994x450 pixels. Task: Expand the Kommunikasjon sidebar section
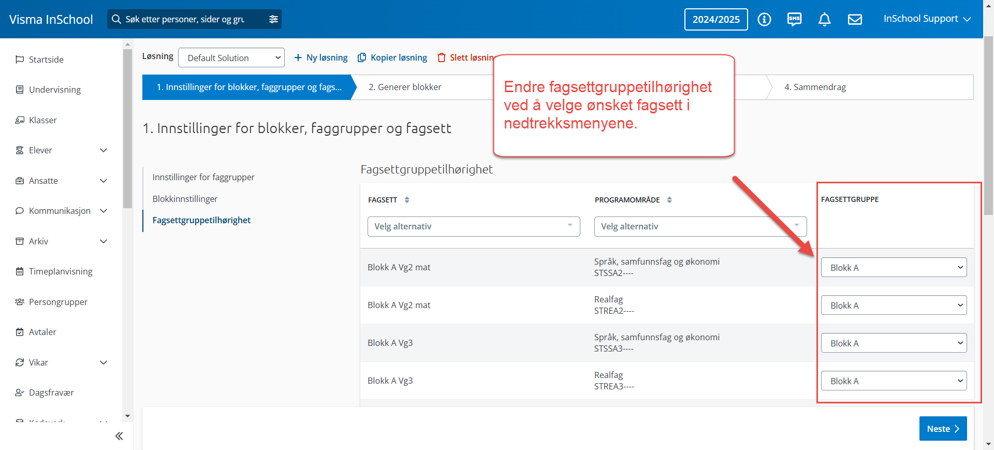tap(104, 211)
